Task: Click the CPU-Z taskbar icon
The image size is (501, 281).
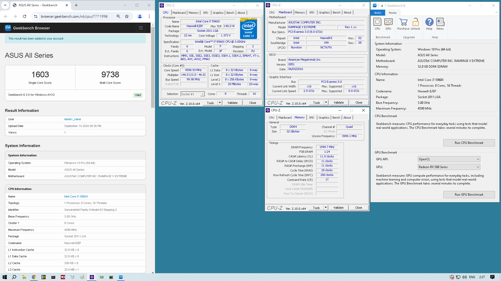Action: (x=92, y=277)
